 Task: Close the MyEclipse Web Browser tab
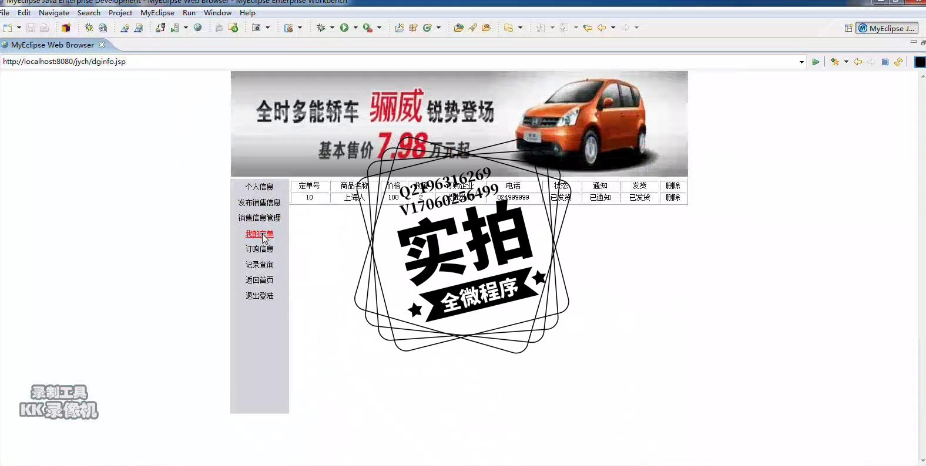102,45
